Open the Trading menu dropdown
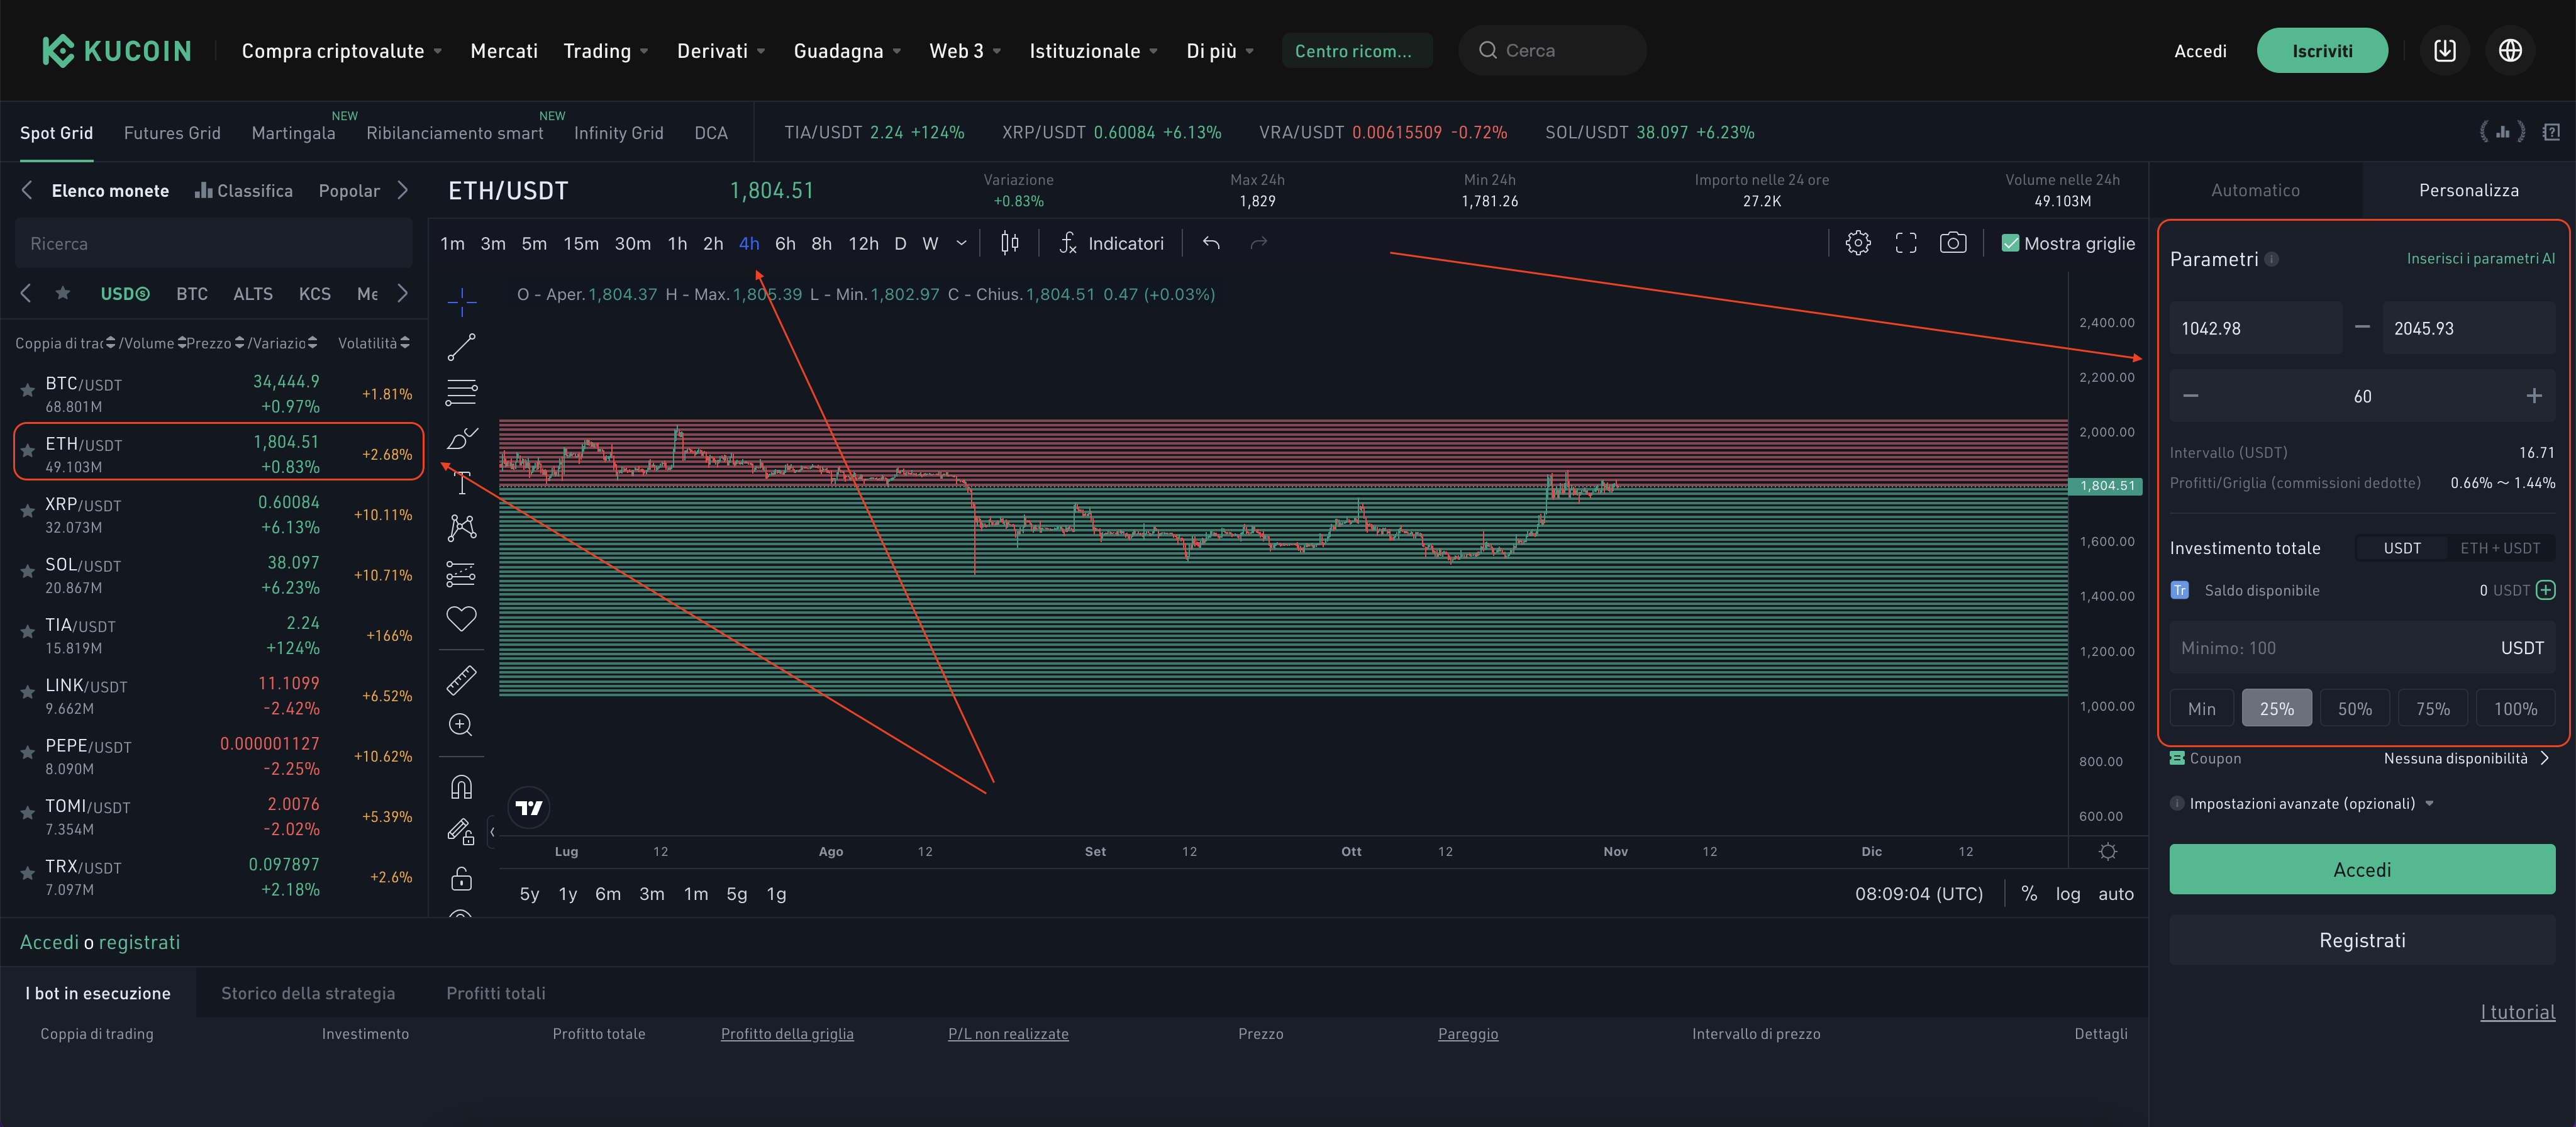Image resolution: width=2576 pixels, height=1127 pixels. click(605, 51)
